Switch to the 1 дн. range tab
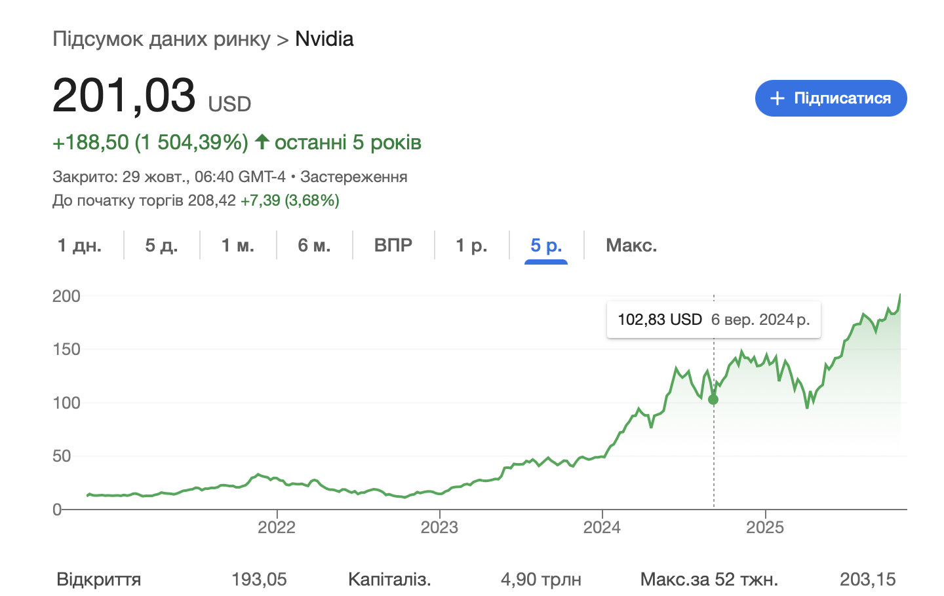Screen dimensions: 944x596 point(79,246)
